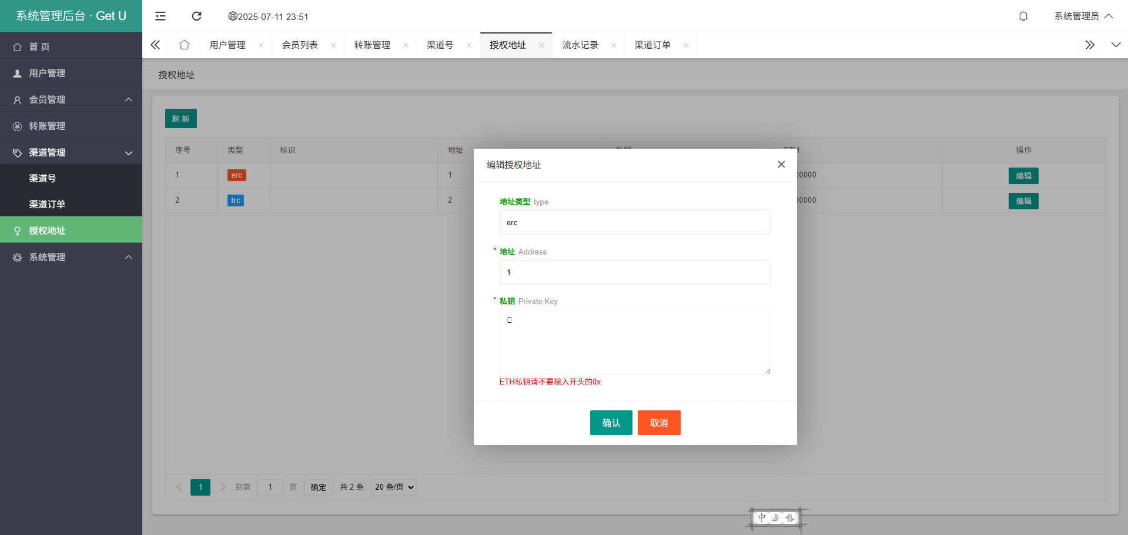Image resolution: width=1128 pixels, height=535 pixels.
Task: Click the home icon tab
Action: pos(185,45)
